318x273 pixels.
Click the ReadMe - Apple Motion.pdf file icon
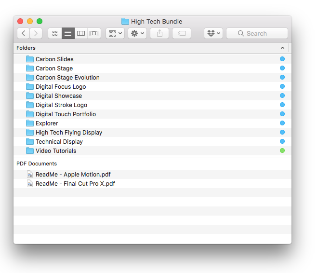30,174
